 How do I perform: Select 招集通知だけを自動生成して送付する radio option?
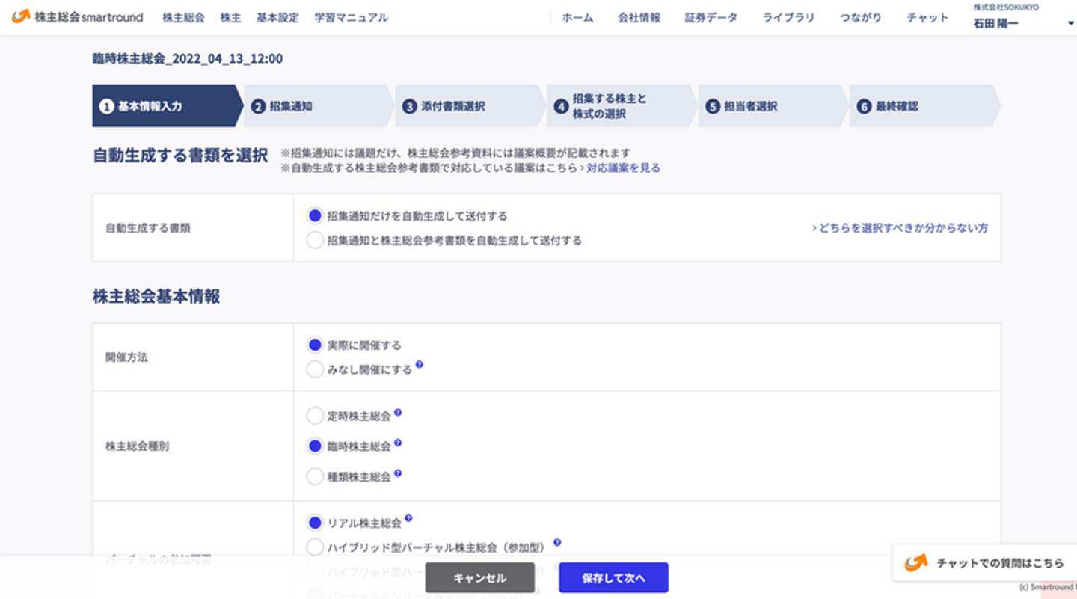coord(315,216)
